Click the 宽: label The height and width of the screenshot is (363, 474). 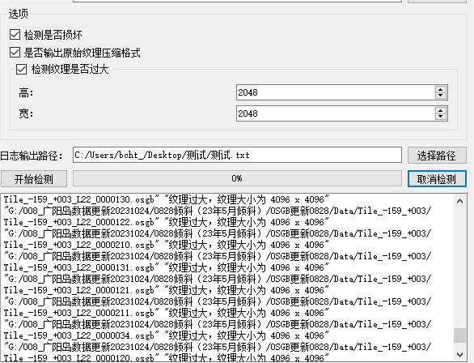(26, 113)
